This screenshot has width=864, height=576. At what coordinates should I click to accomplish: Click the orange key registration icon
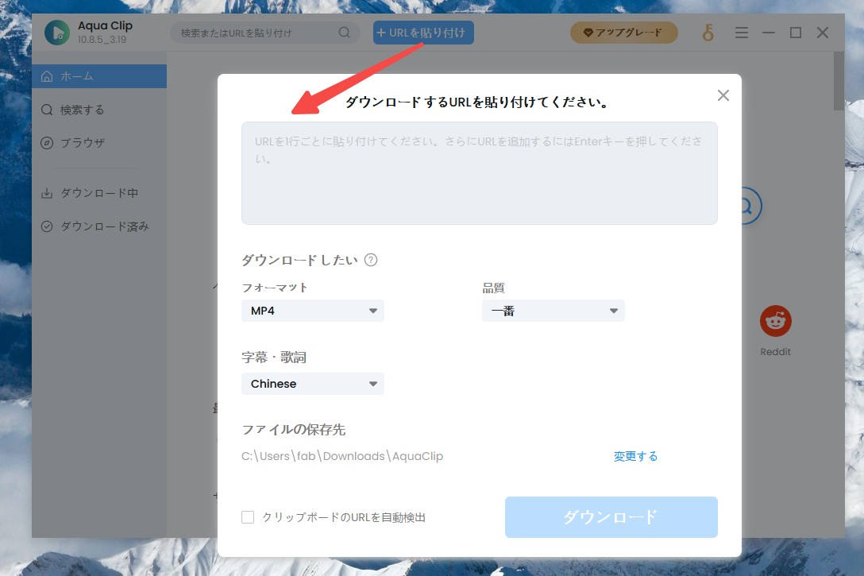(x=707, y=33)
